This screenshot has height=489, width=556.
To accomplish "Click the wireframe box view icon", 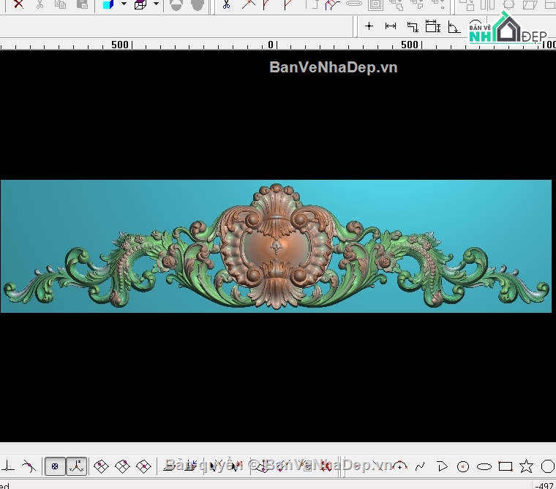I will click(140, 4).
